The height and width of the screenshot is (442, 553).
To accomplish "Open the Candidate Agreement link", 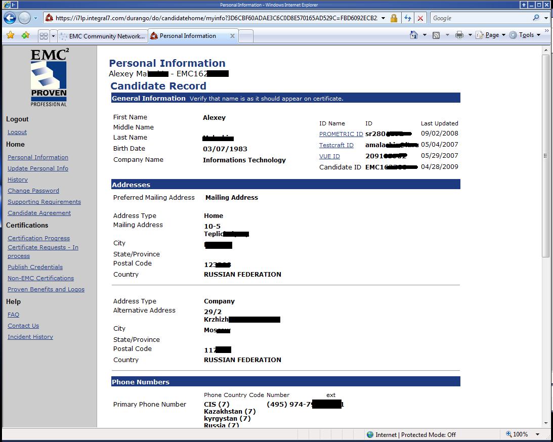I will tap(39, 213).
